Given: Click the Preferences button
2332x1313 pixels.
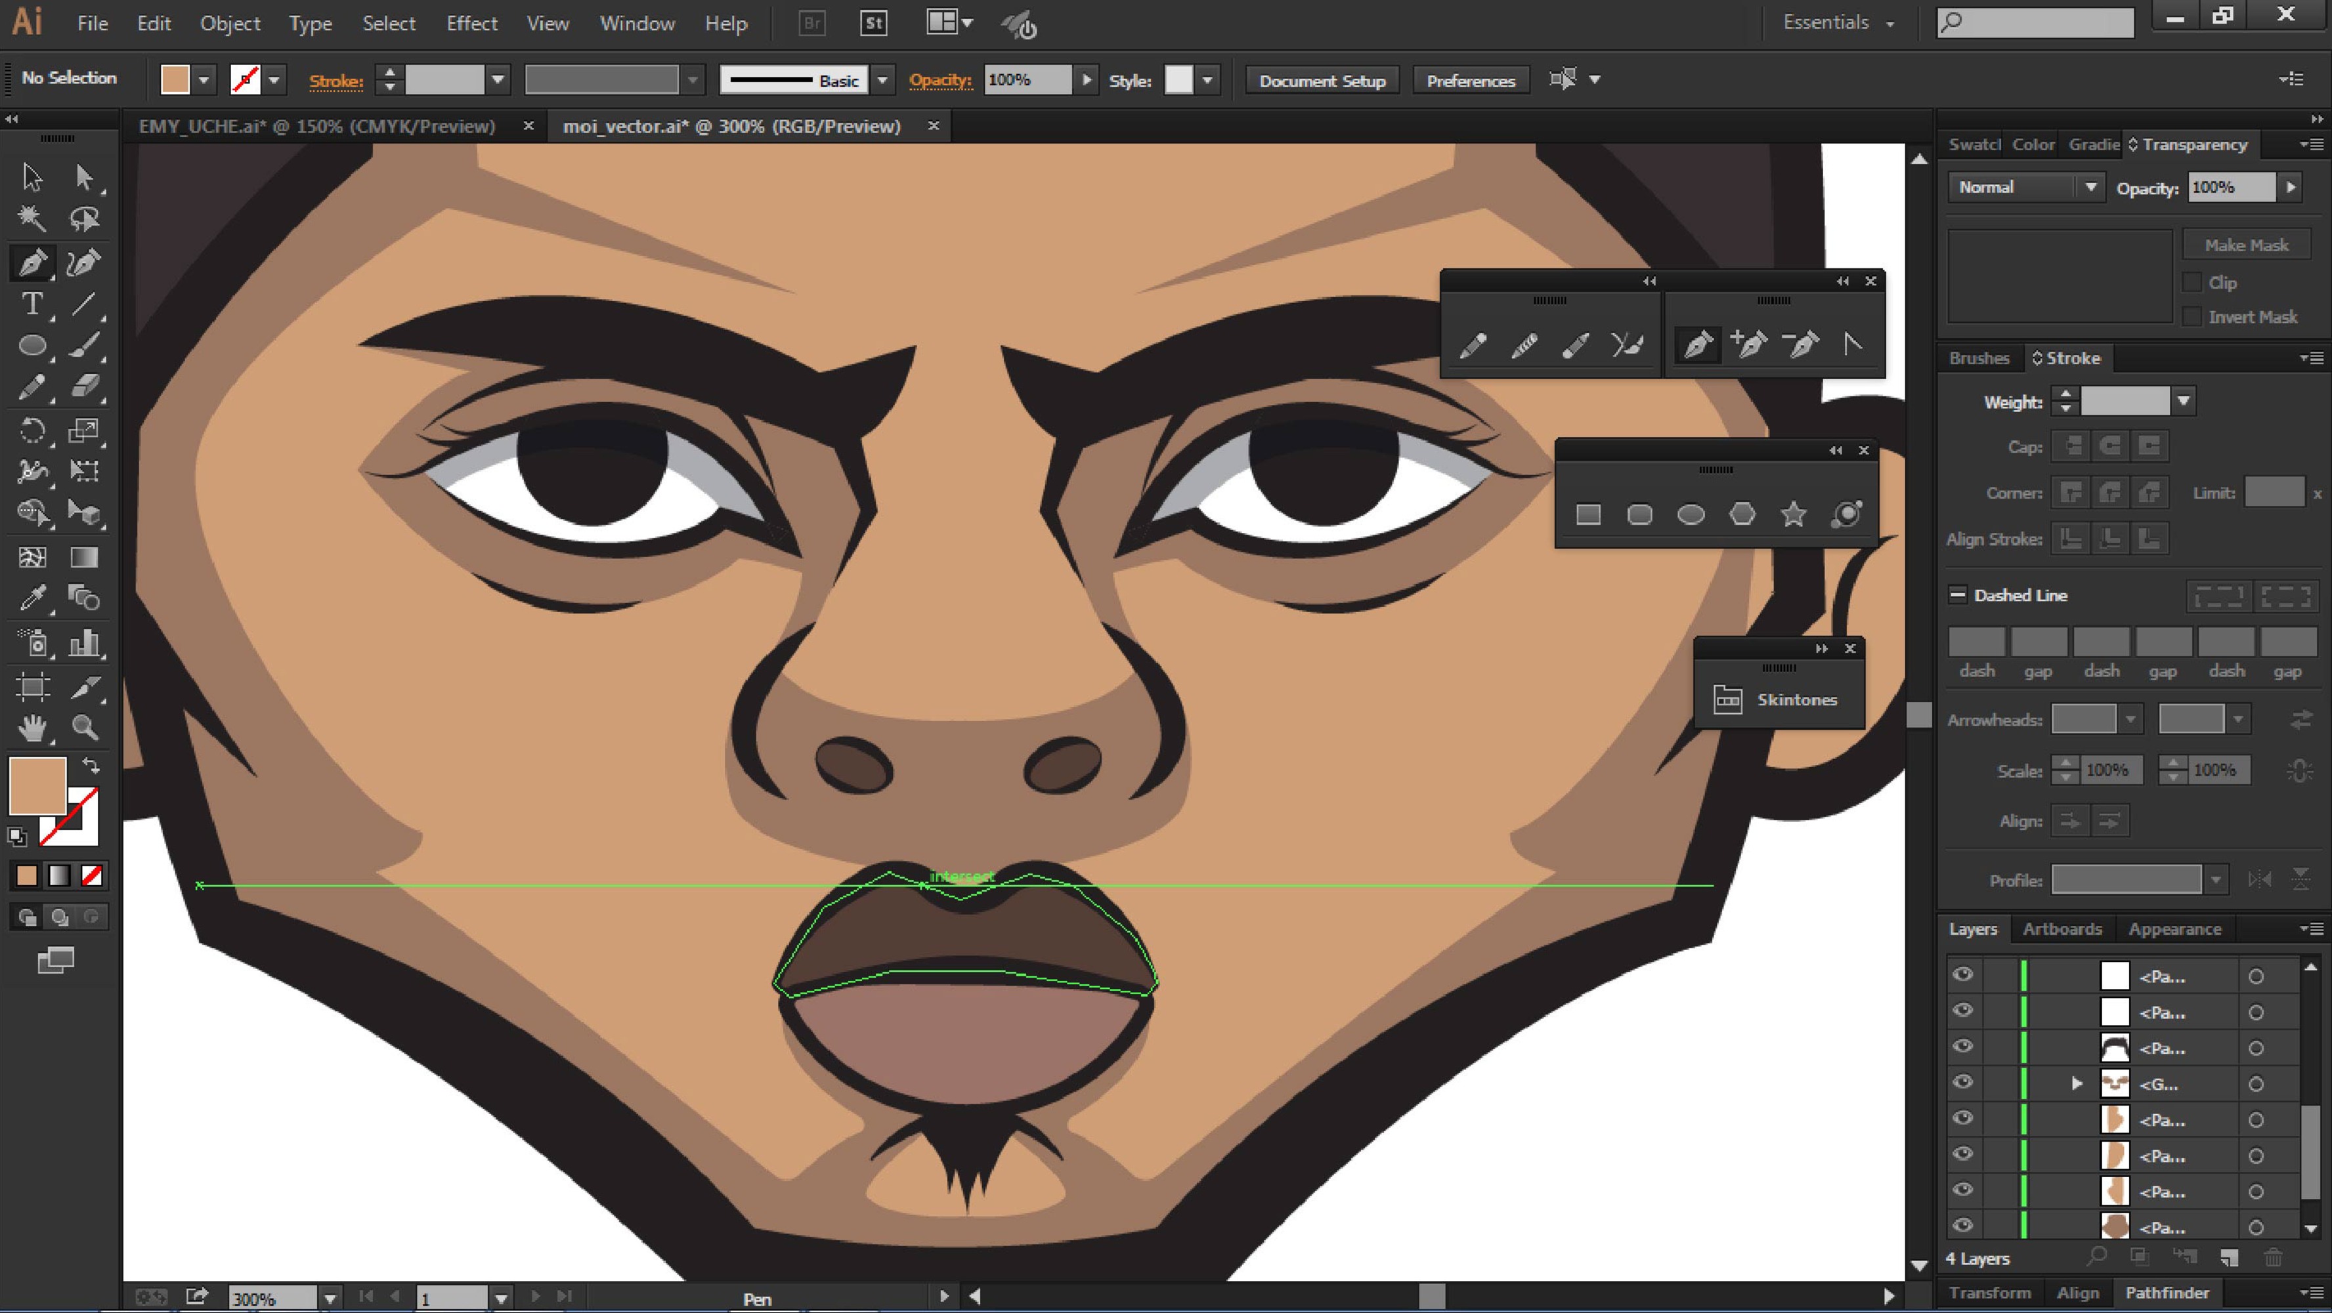Looking at the screenshot, I should pos(1470,81).
